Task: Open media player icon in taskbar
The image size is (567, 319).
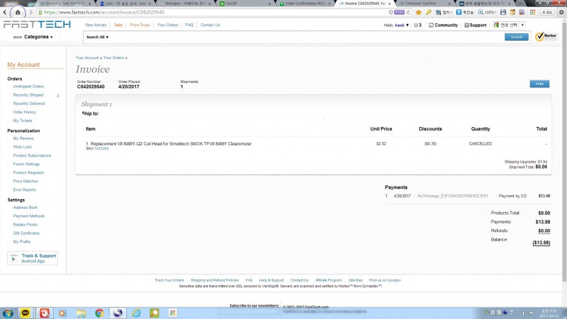Action: pyautogui.click(x=62, y=313)
